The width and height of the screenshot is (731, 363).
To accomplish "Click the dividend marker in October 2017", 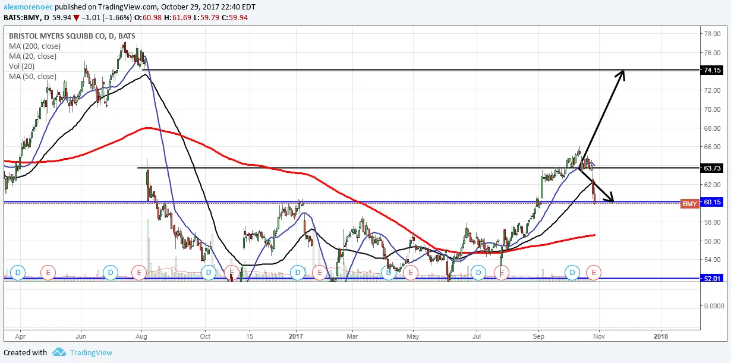I will click(572, 273).
